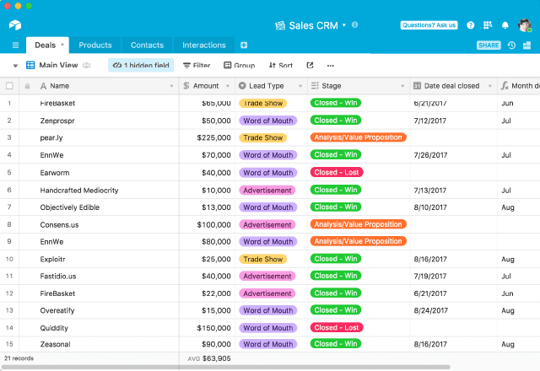
Task: Click the Word of Mouth tag for Quiddity
Action: tap(268, 328)
